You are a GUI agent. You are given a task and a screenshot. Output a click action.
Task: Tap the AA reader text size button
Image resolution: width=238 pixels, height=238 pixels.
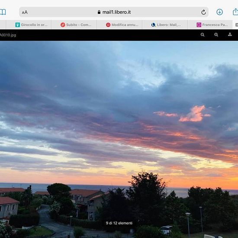click(25, 12)
